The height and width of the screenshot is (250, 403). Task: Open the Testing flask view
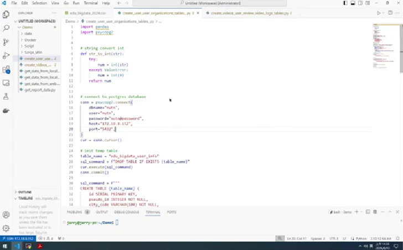click(6, 96)
